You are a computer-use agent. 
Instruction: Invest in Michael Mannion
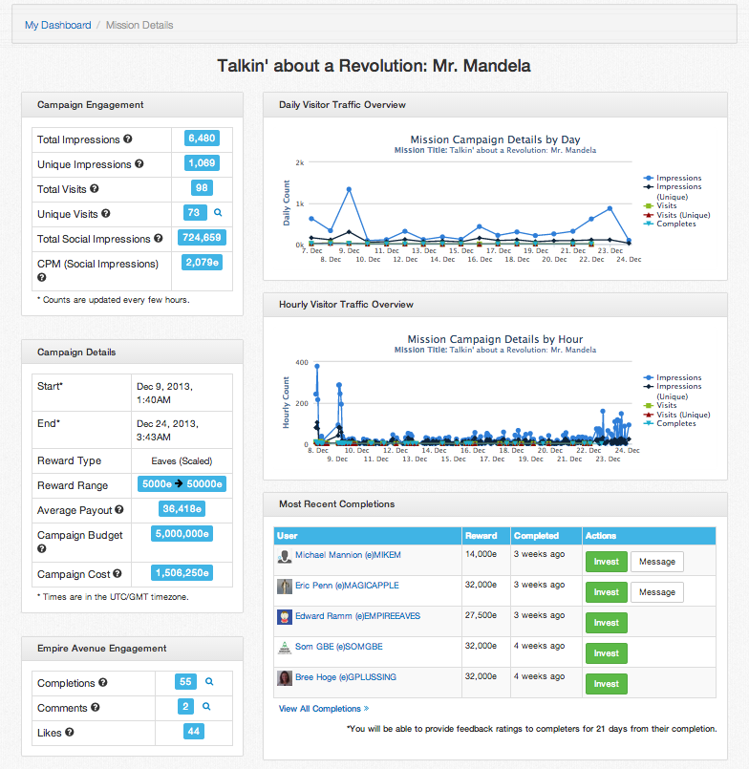(x=606, y=562)
